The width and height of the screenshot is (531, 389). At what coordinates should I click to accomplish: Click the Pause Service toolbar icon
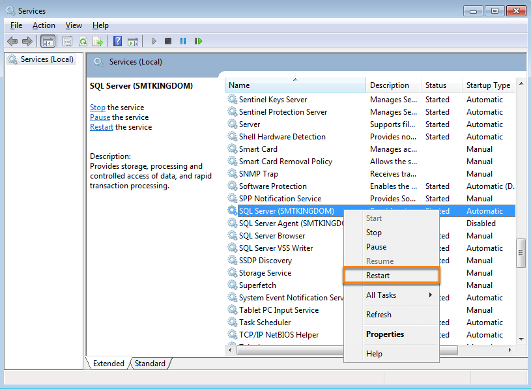183,41
